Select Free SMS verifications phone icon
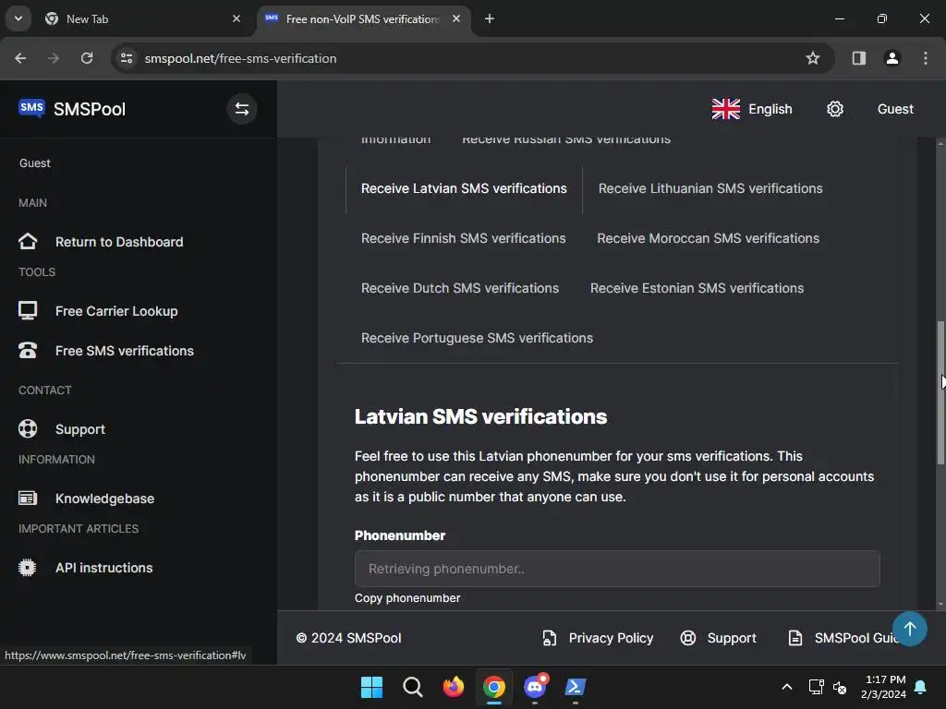946x709 pixels. (x=28, y=351)
